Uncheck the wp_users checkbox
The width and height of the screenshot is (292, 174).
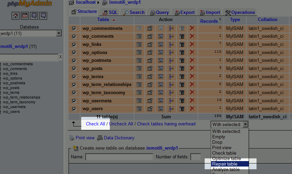tap(74, 109)
